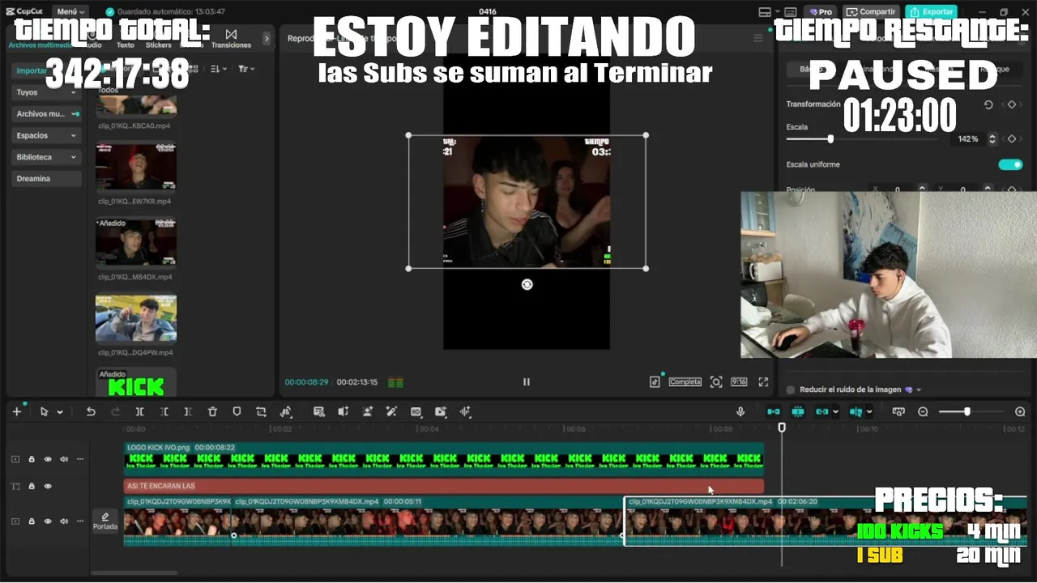Select the split clip tool
Image resolution: width=1037 pixels, height=583 pixels.
[x=139, y=411]
